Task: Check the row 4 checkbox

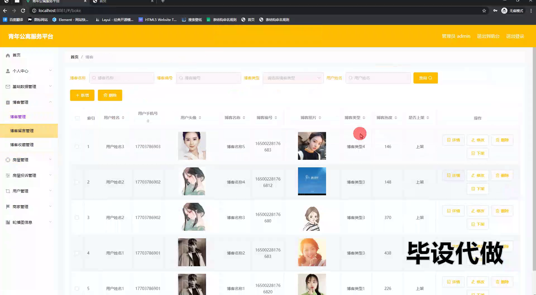Action: pos(77,253)
